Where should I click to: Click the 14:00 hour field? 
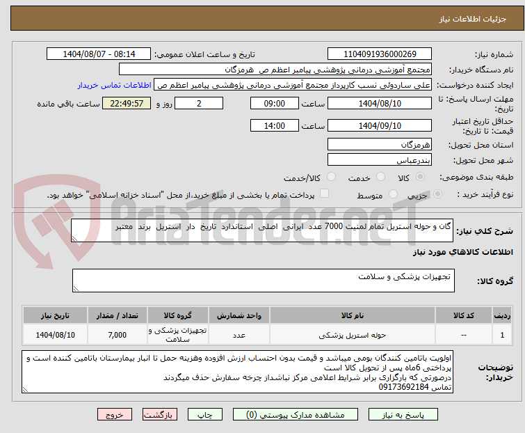pyautogui.click(x=274, y=126)
